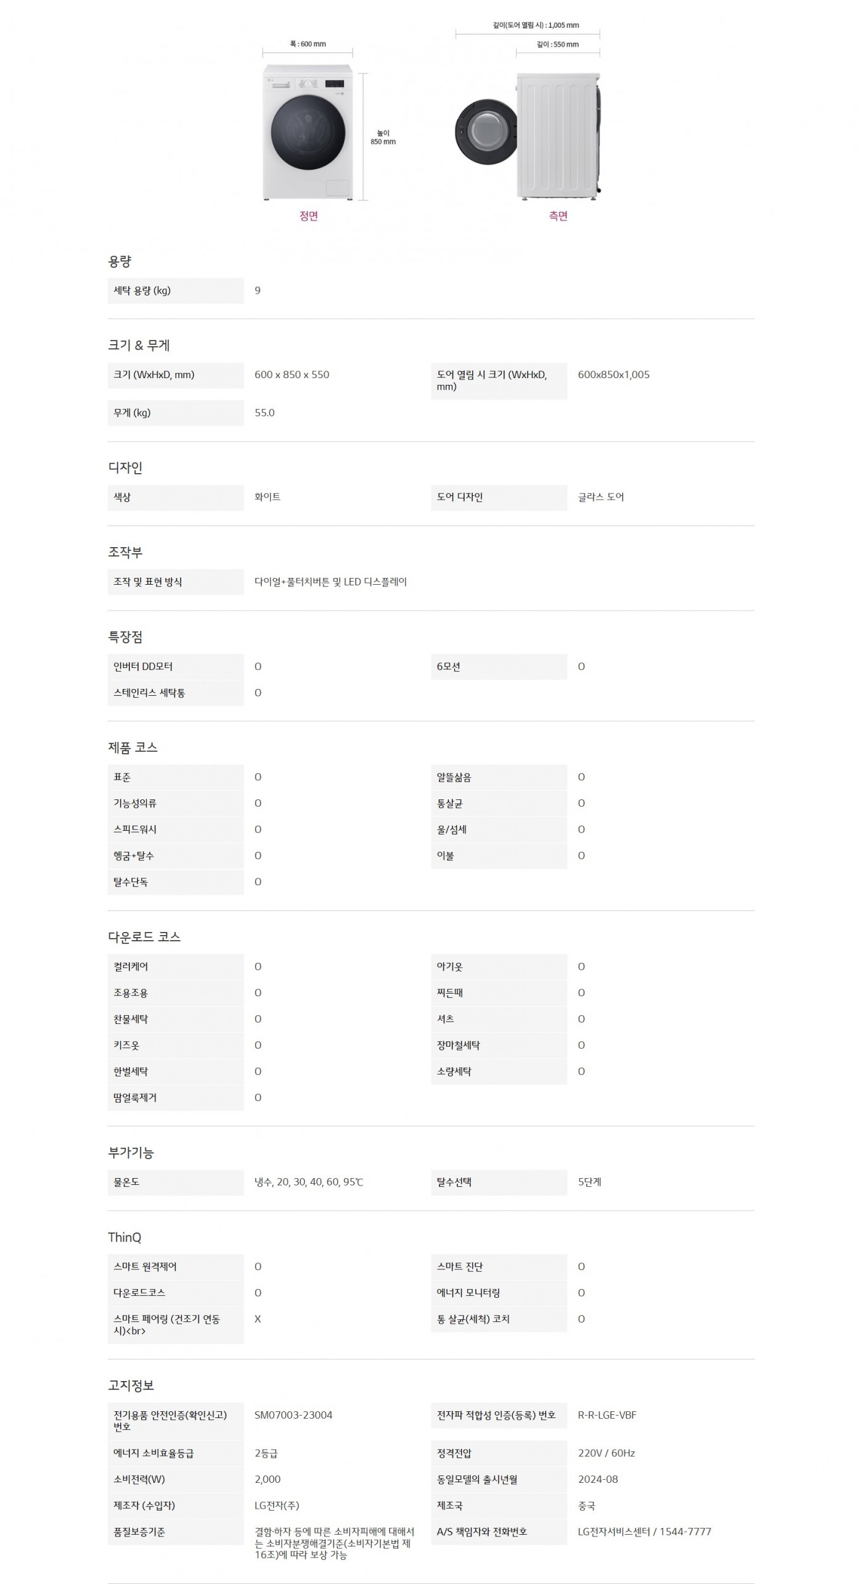The height and width of the screenshot is (1584, 863).
Task: Click the LG전자서비스센터 / 1544-7777 phone text
Action: pos(644,1532)
